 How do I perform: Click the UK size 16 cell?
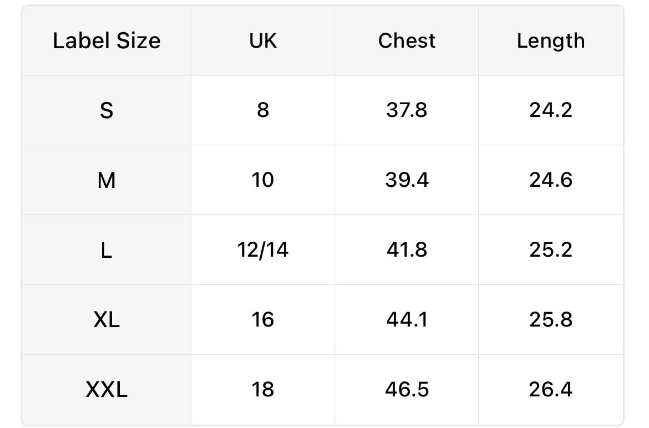(263, 320)
